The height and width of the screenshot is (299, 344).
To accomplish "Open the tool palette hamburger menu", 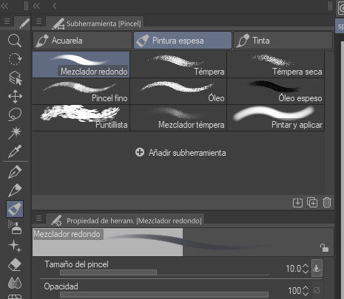I will tap(7, 21).
